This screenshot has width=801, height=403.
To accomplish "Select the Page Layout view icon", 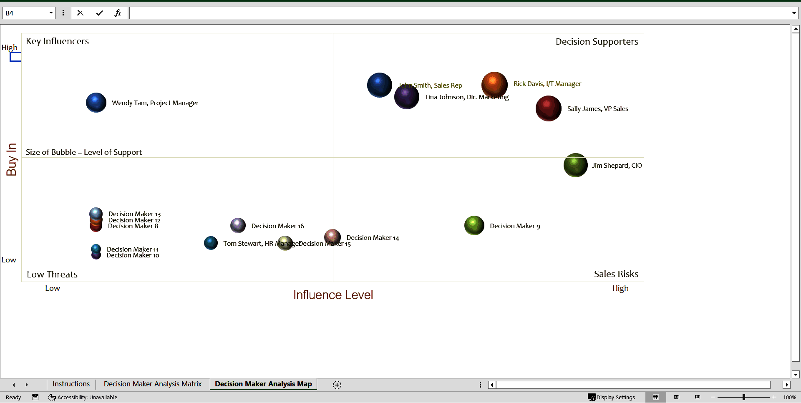I will tap(677, 397).
